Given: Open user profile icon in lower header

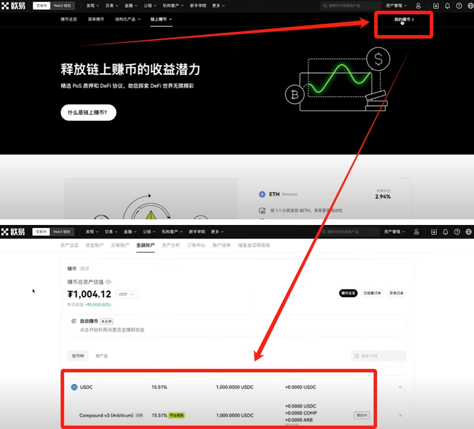Looking at the screenshot, I should point(416,232).
